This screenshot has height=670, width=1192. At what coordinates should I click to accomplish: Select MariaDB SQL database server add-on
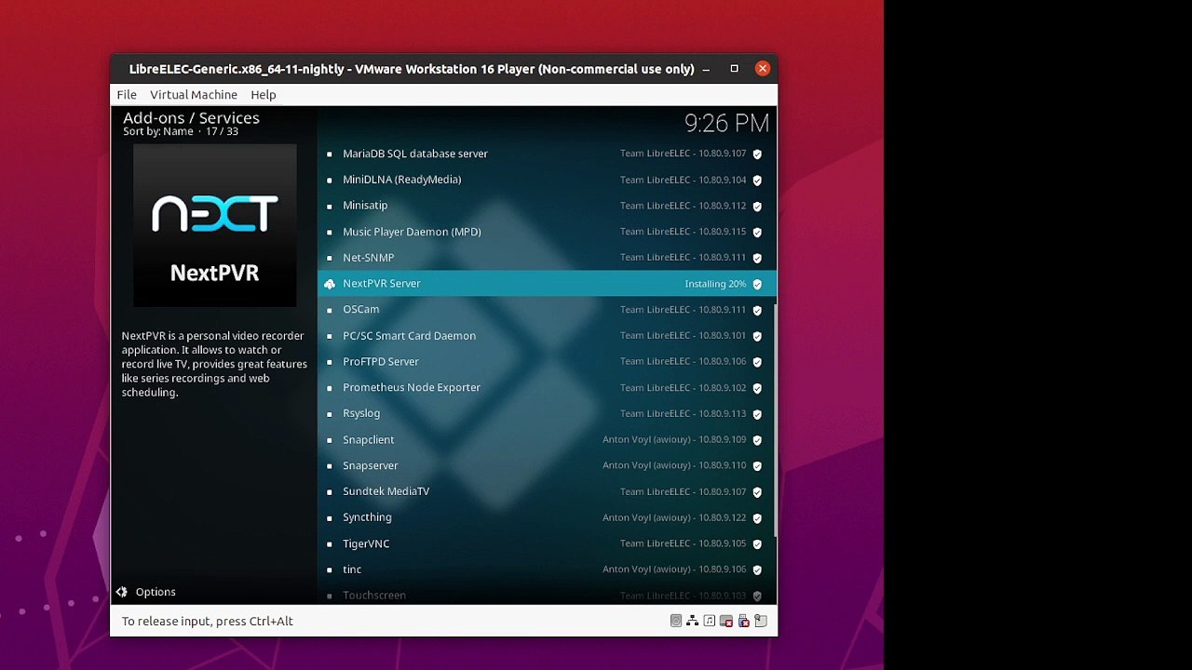547,154
